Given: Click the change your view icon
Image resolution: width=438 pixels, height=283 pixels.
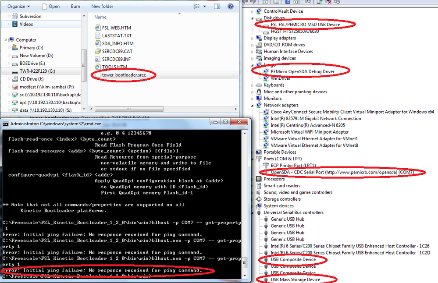Looking at the screenshot, I should [196, 6].
